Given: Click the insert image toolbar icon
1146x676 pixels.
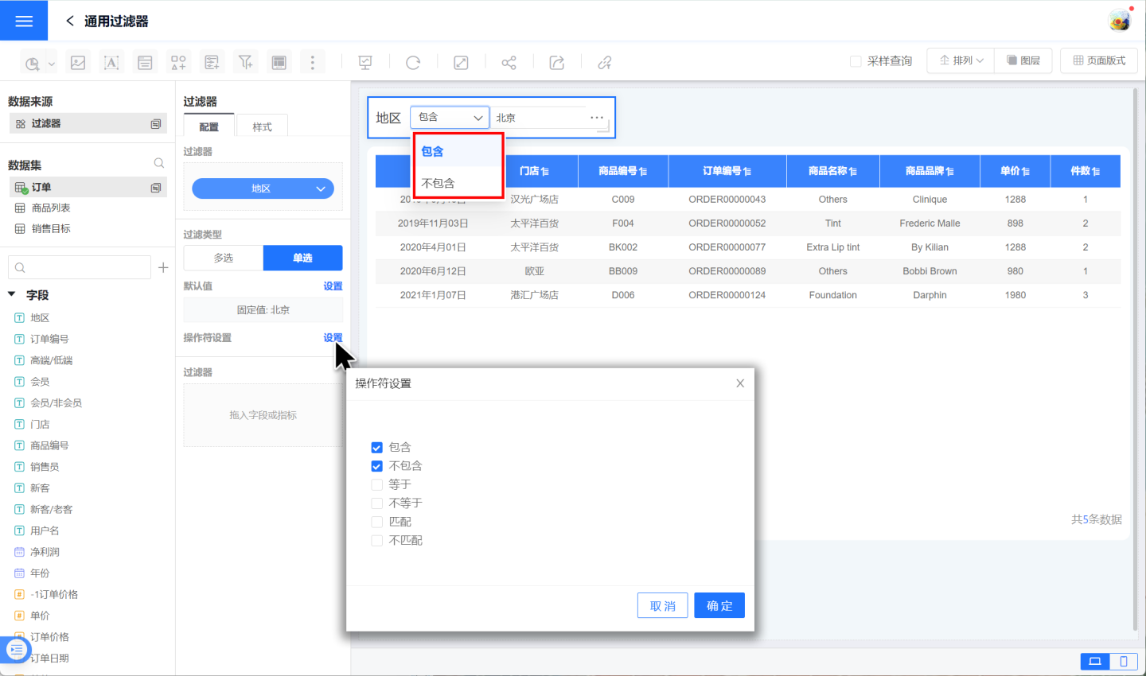Looking at the screenshot, I should [x=78, y=62].
